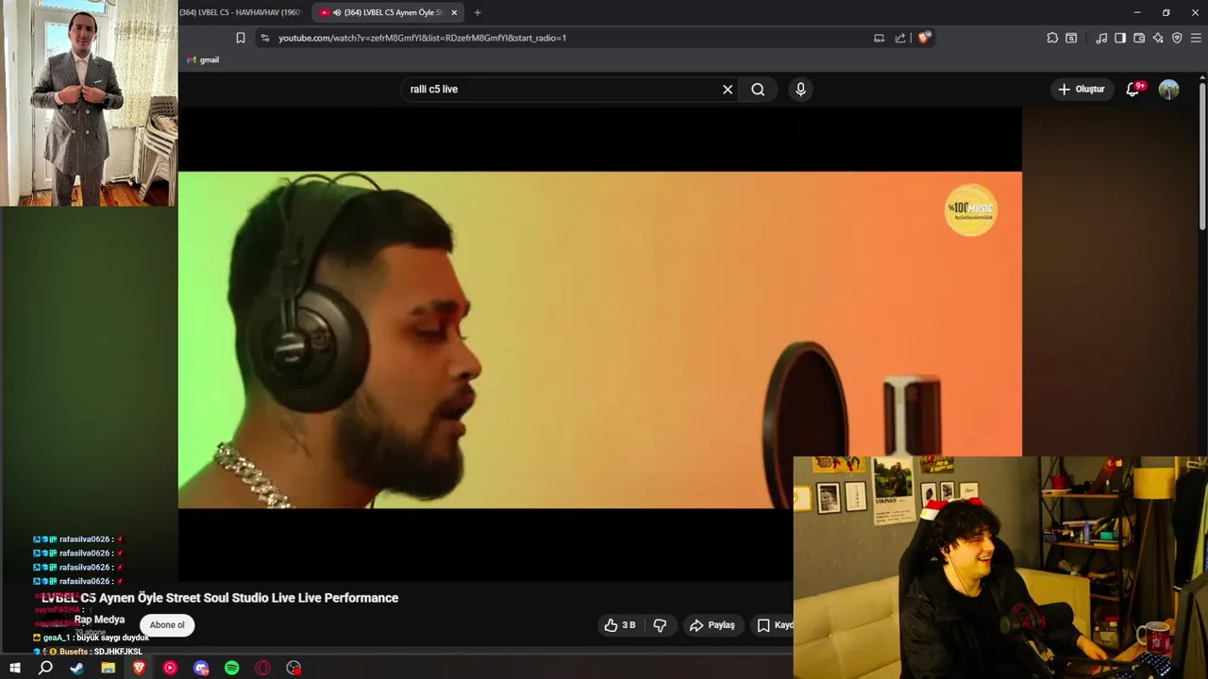
Task: Open Brave Shields lion icon
Action: (x=924, y=38)
